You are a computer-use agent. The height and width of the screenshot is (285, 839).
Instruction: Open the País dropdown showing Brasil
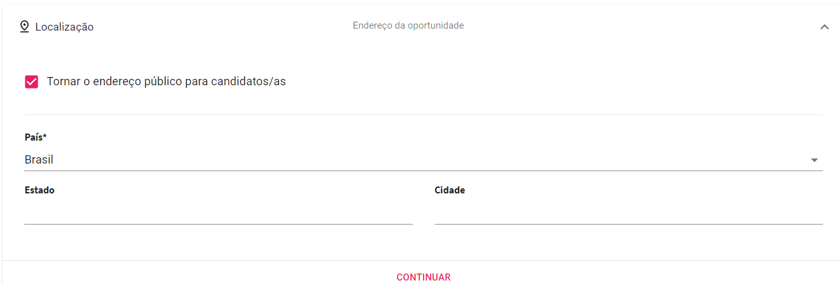tap(424, 160)
